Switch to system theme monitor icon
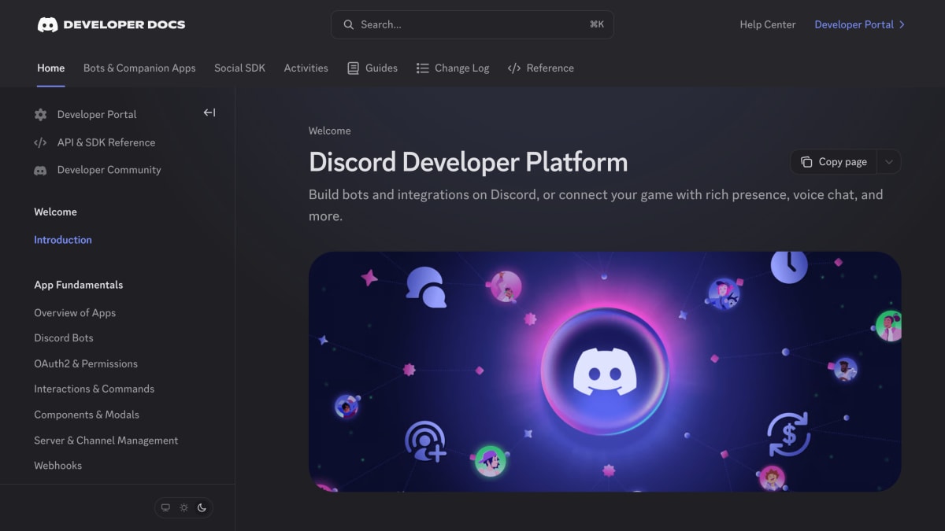 [165, 507]
